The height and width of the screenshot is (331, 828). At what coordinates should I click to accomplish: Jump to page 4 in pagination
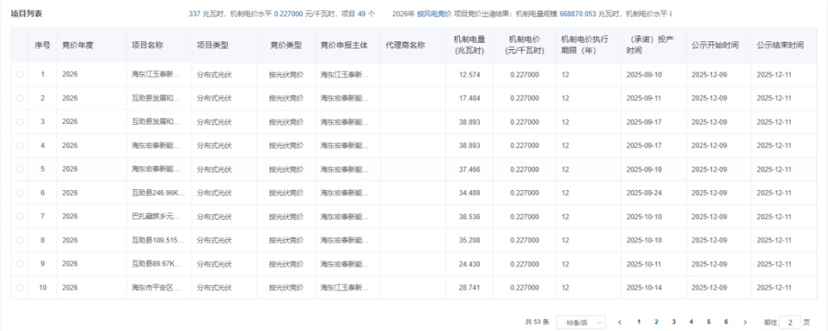pos(691,323)
